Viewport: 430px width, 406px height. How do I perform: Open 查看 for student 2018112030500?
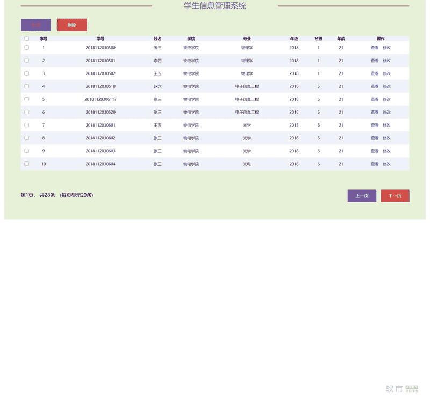(375, 48)
